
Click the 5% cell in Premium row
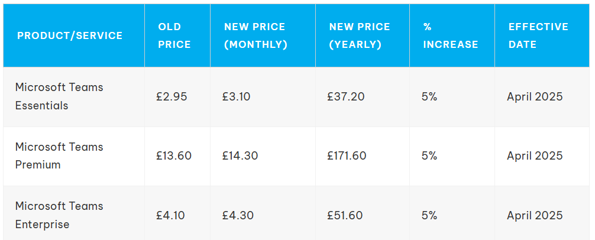[x=429, y=155]
